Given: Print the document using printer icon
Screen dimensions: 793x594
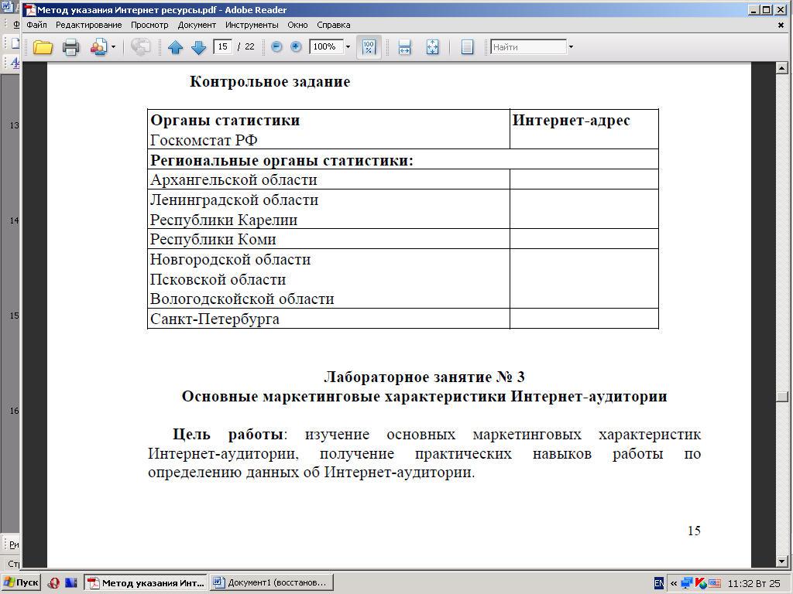Looking at the screenshot, I should 70,47.
